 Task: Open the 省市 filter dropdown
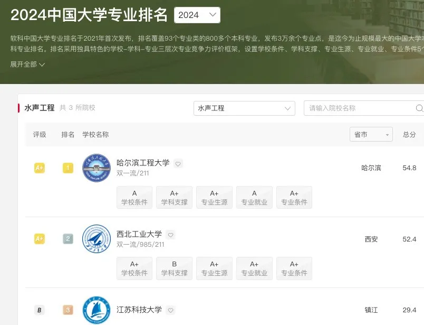click(x=371, y=134)
